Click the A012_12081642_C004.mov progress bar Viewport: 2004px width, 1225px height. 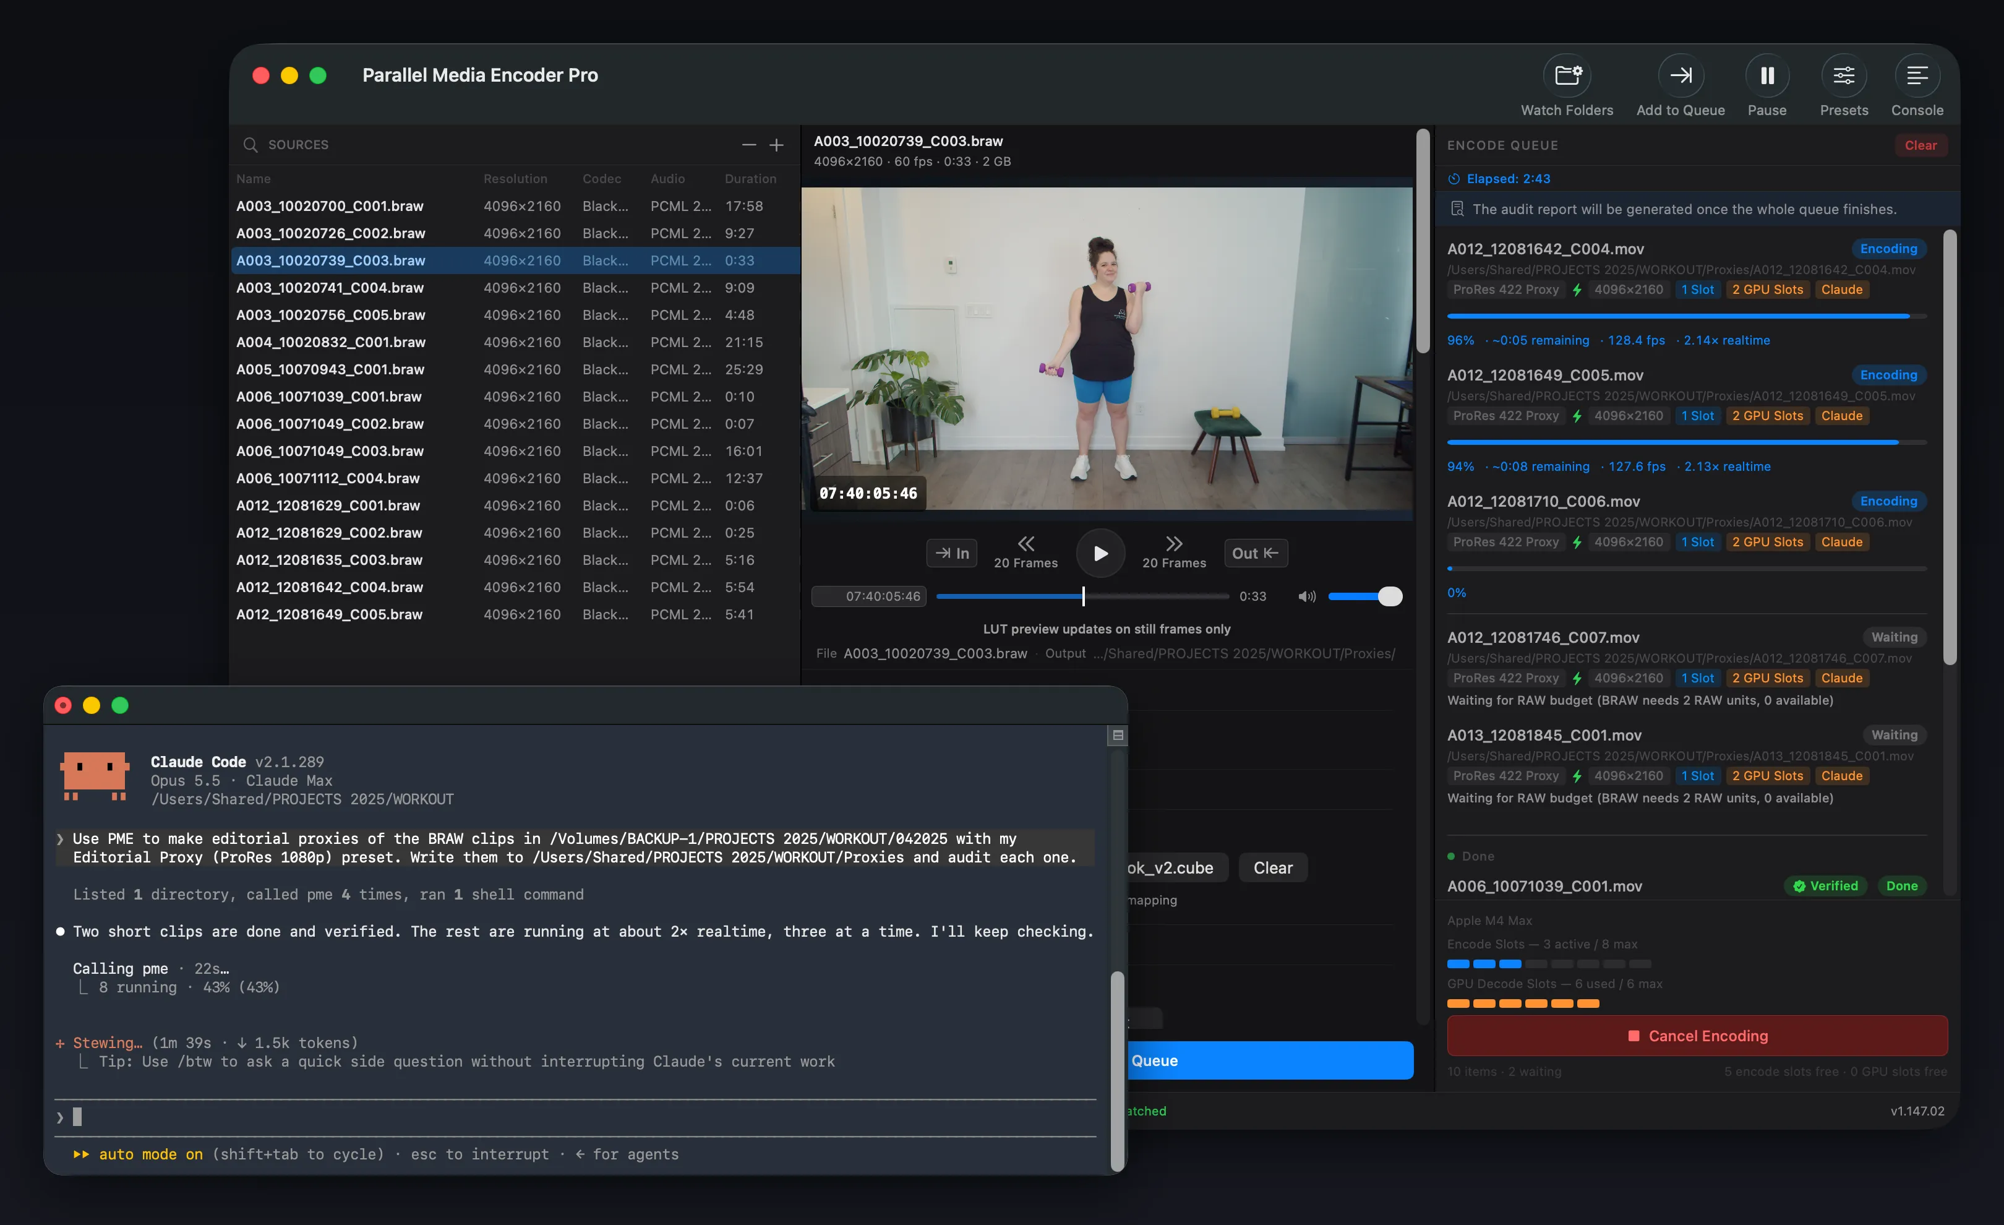tap(1686, 316)
